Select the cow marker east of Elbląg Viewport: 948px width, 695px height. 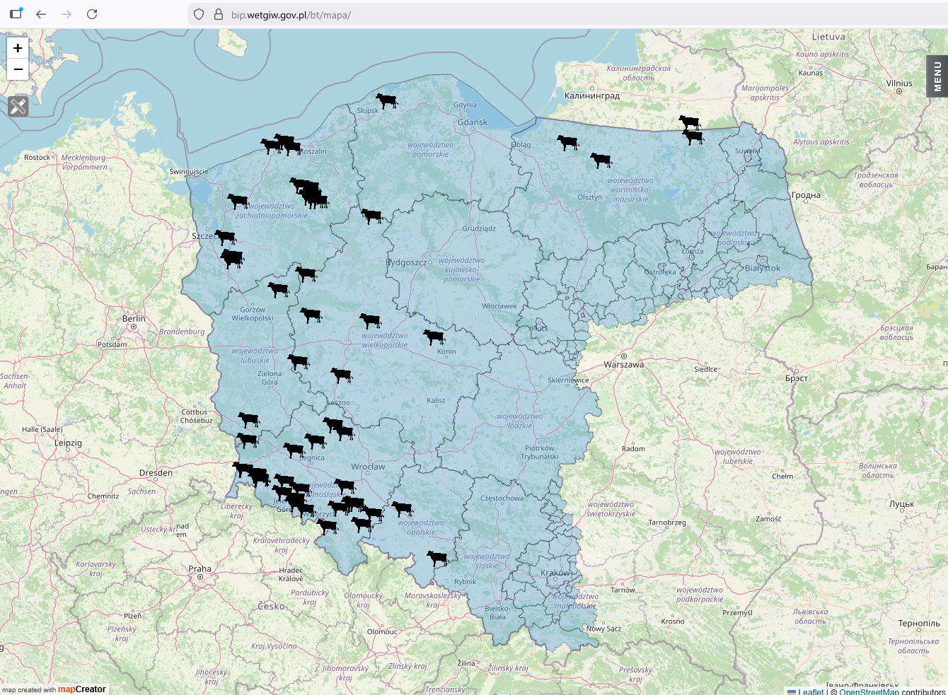pos(567,142)
